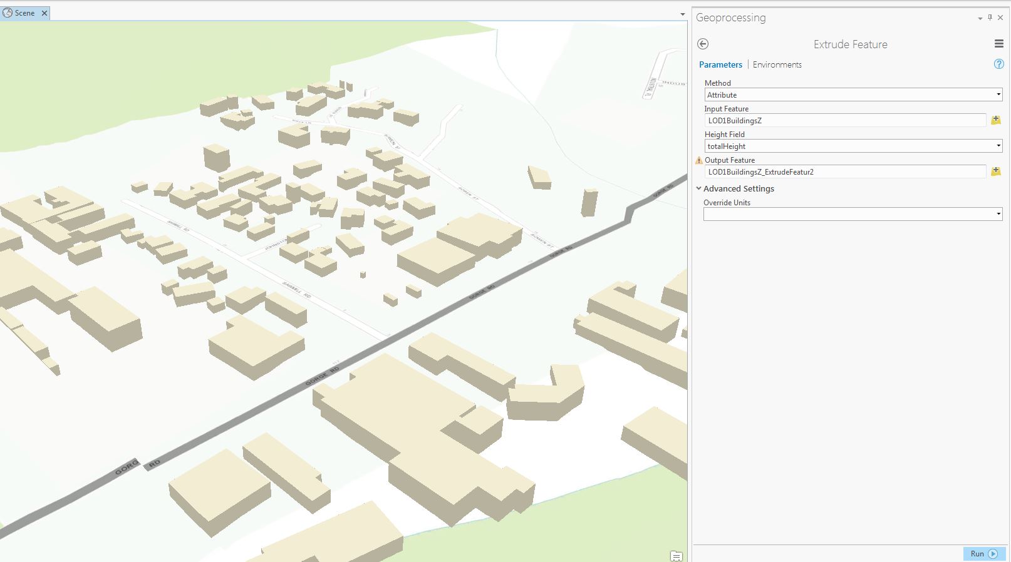Image resolution: width=1011 pixels, height=562 pixels.
Task: Click the Output Feature warning icon
Action: pyautogui.click(x=699, y=160)
